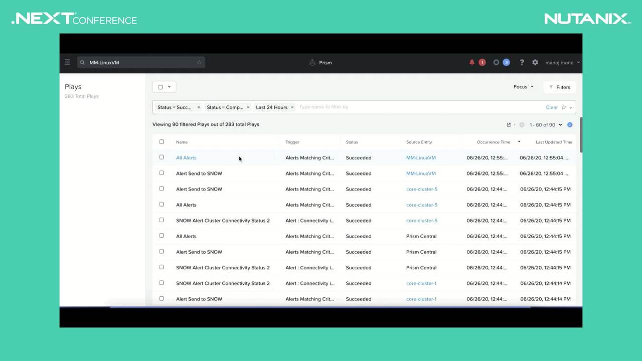Remove the Status = Succ... filter chip
The width and height of the screenshot is (642, 361).
[199, 107]
